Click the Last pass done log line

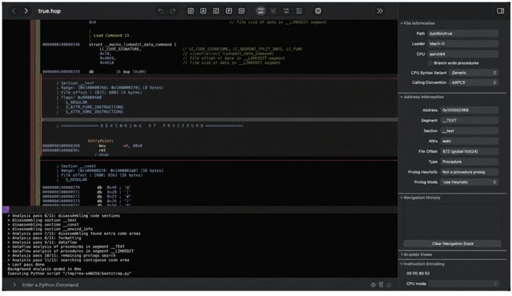click(x=26, y=265)
